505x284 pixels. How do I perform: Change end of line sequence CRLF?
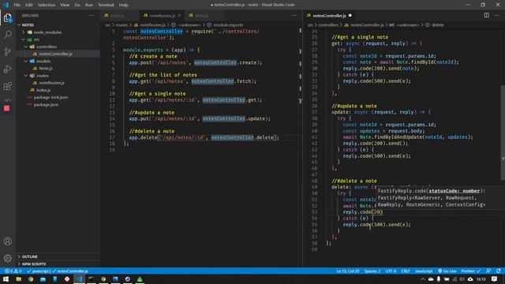tap(406, 271)
